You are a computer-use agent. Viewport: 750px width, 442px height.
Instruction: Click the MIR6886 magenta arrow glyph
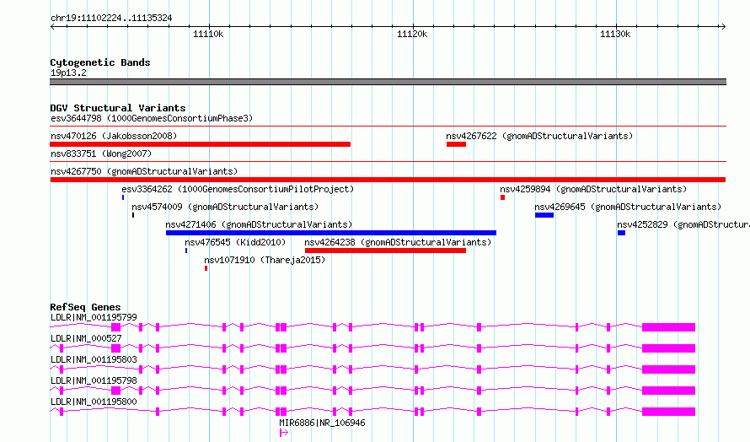[284, 433]
